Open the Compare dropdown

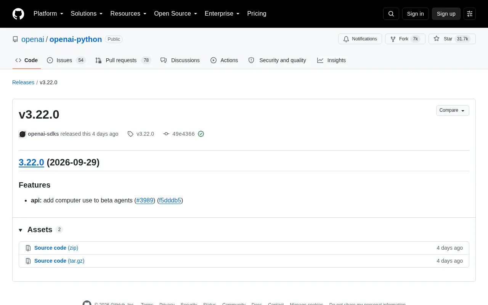coord(453,111)
